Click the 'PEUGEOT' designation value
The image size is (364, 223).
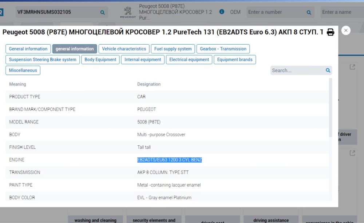coord(146,109)
